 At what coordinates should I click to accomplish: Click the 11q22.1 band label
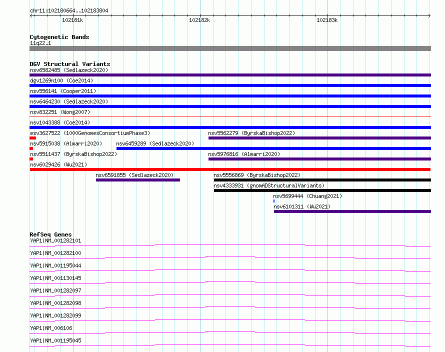point(40,43)
